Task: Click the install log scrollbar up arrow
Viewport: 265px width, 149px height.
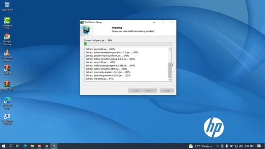Action: point(170,49)
